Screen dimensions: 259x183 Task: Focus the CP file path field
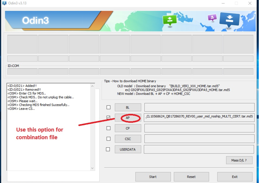[199, 128]
